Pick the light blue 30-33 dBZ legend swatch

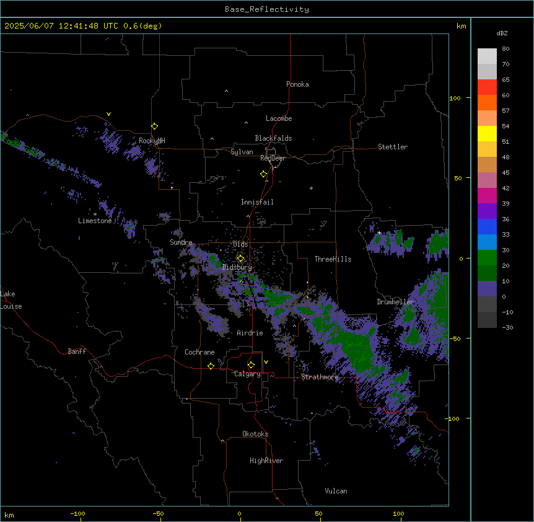point(487,242)
